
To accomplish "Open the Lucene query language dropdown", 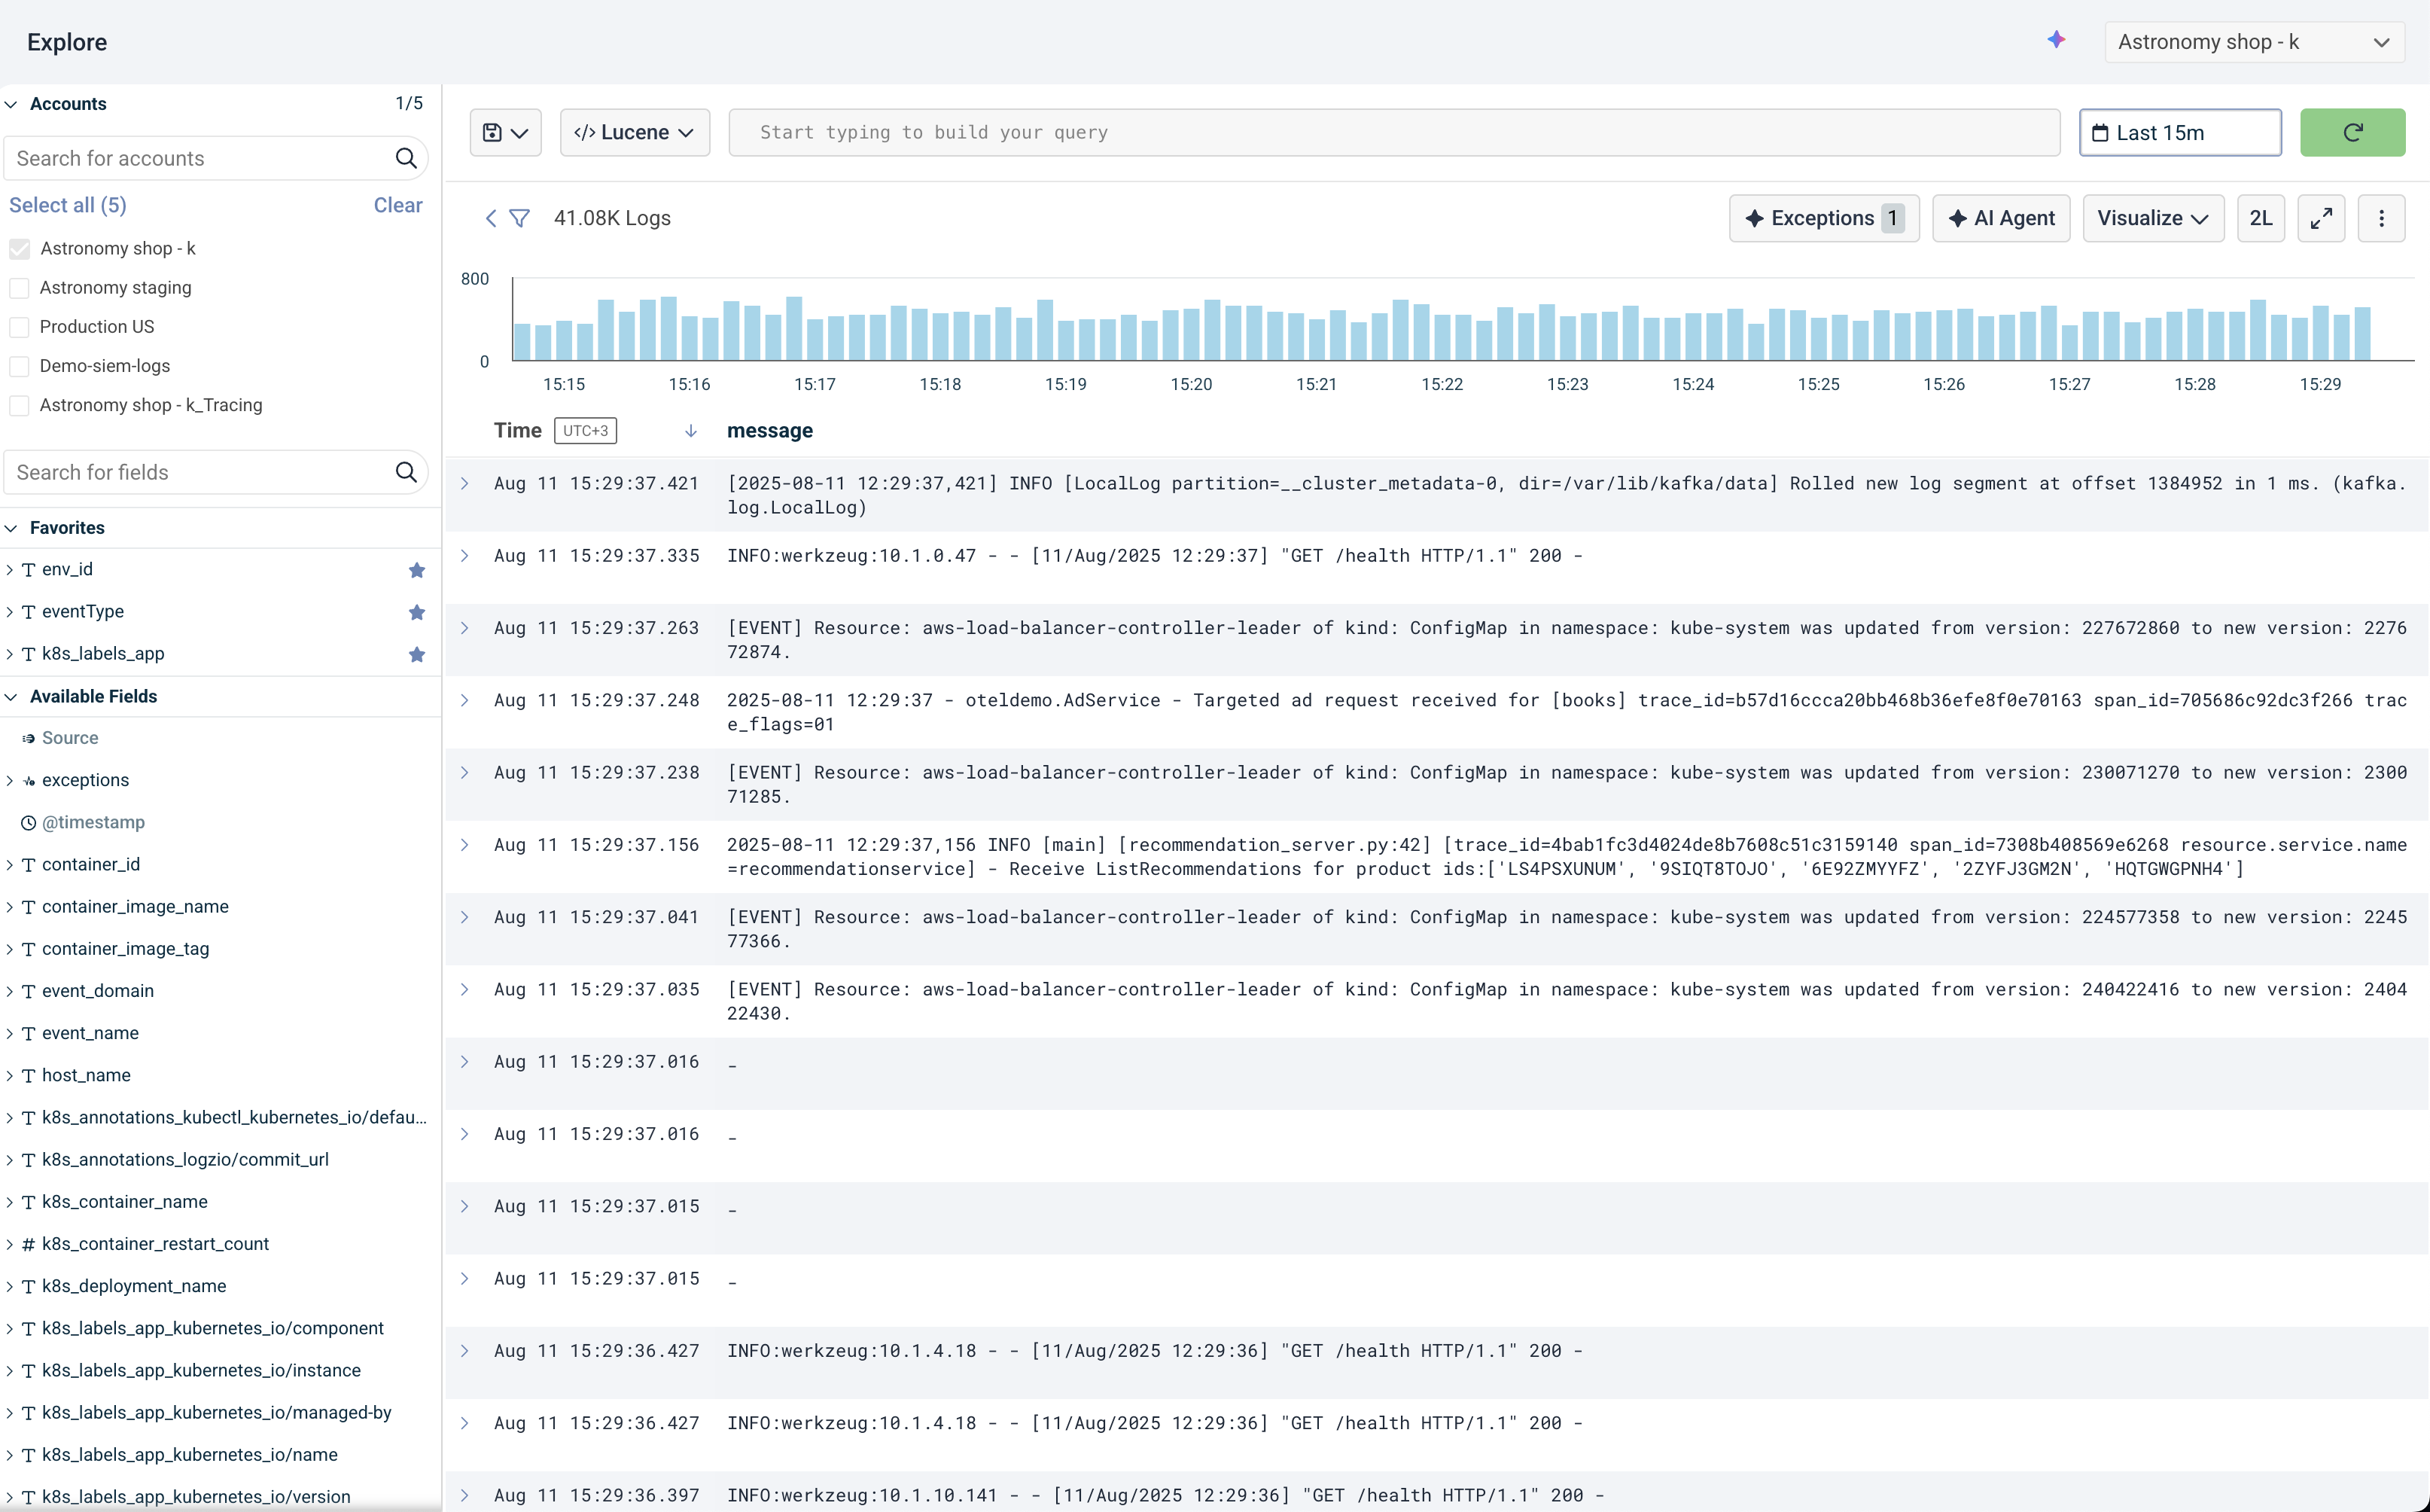I will tap(635, 132).
